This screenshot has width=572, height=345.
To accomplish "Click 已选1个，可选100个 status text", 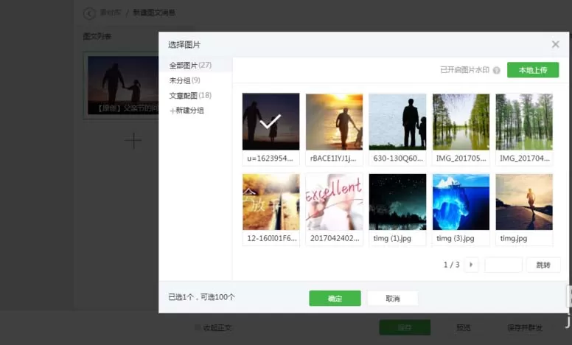I will (x=201, y=297).
